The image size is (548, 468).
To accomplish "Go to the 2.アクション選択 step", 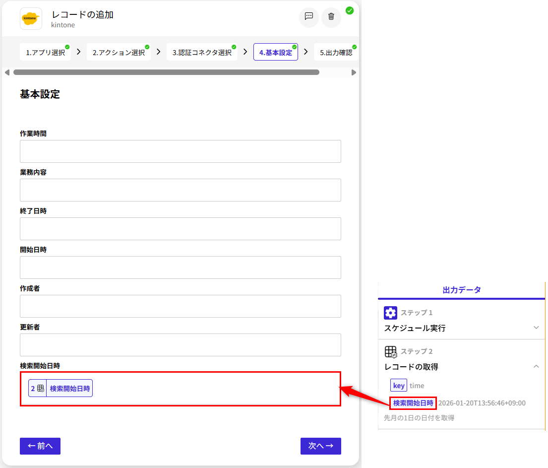I will (x=119, y=52).
